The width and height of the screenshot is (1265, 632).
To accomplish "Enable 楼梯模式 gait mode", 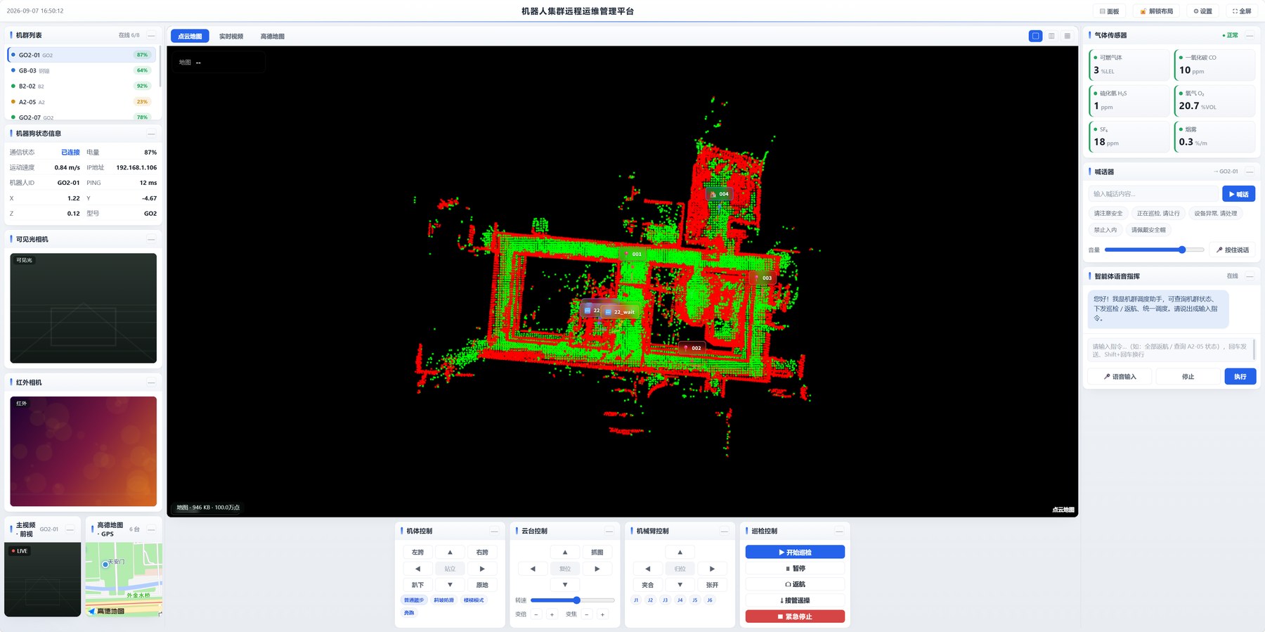I will click(x=474, y=600).
